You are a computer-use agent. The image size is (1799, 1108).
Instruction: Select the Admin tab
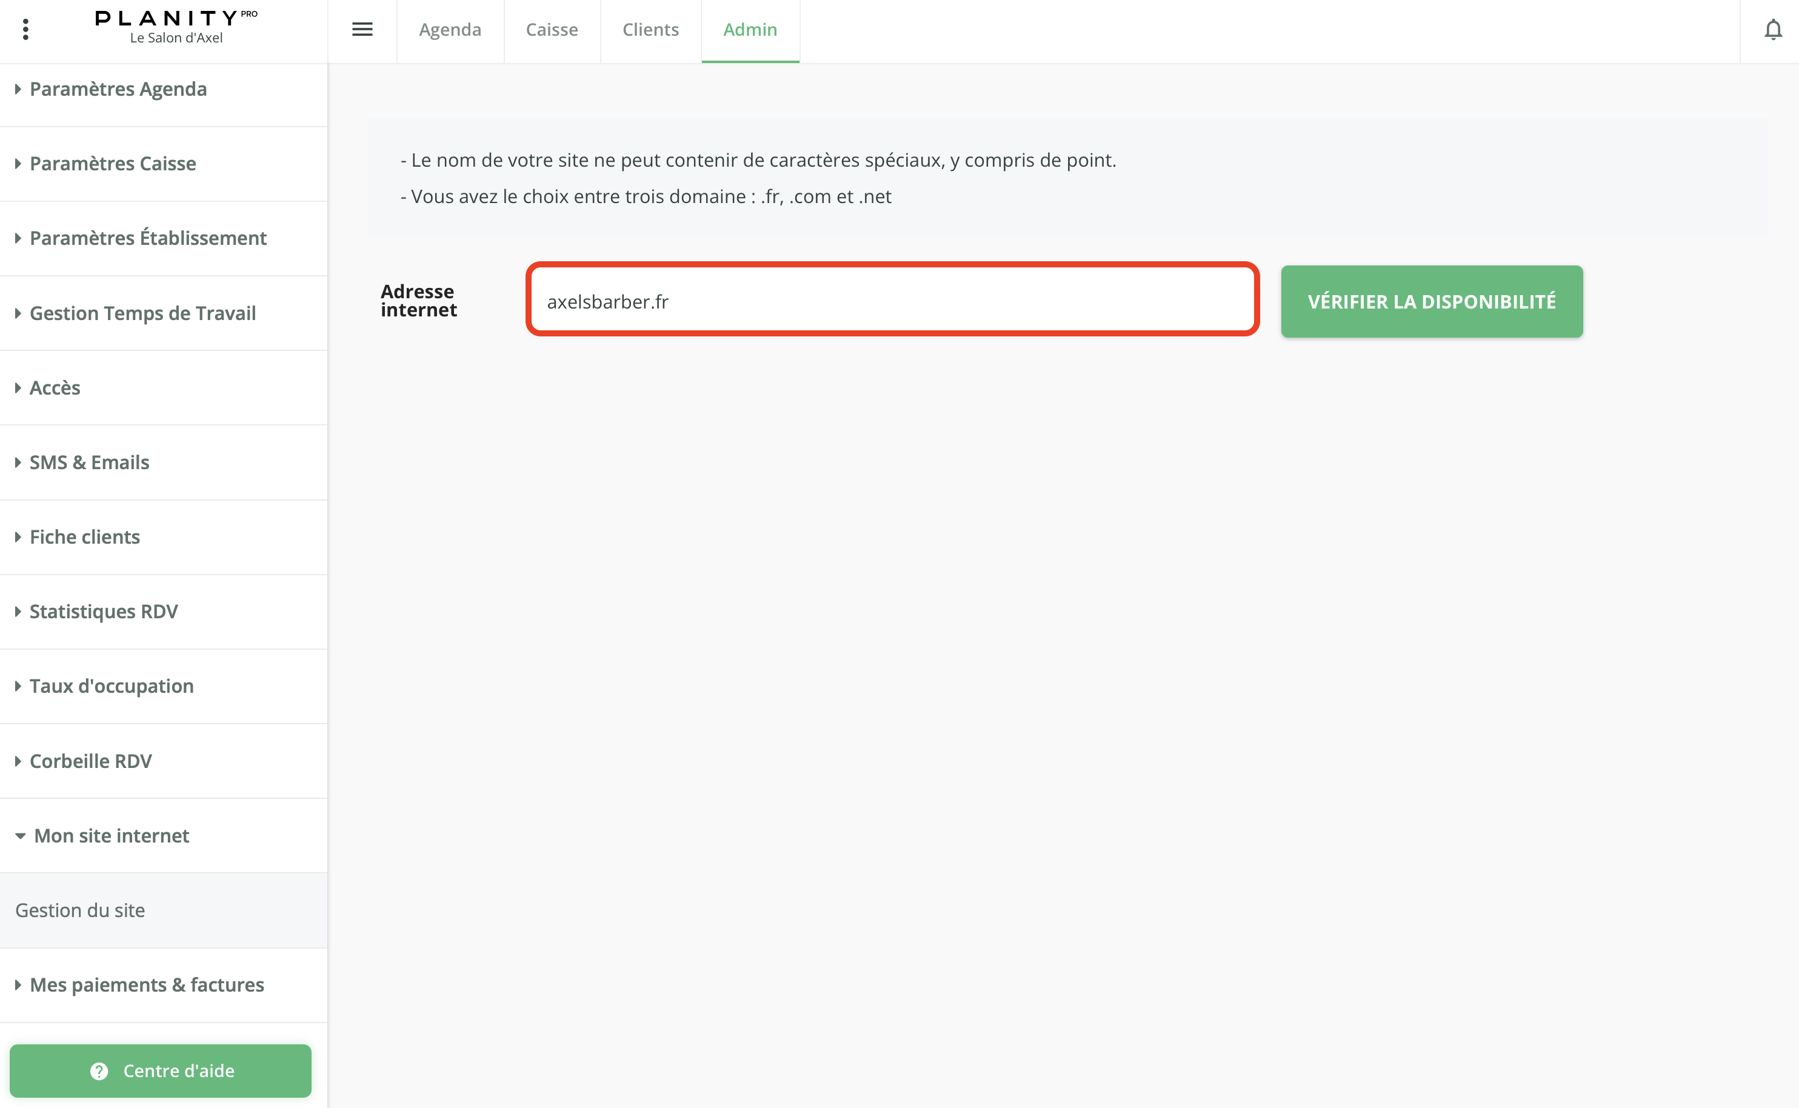pyautogui.click(x=750, y=30)
